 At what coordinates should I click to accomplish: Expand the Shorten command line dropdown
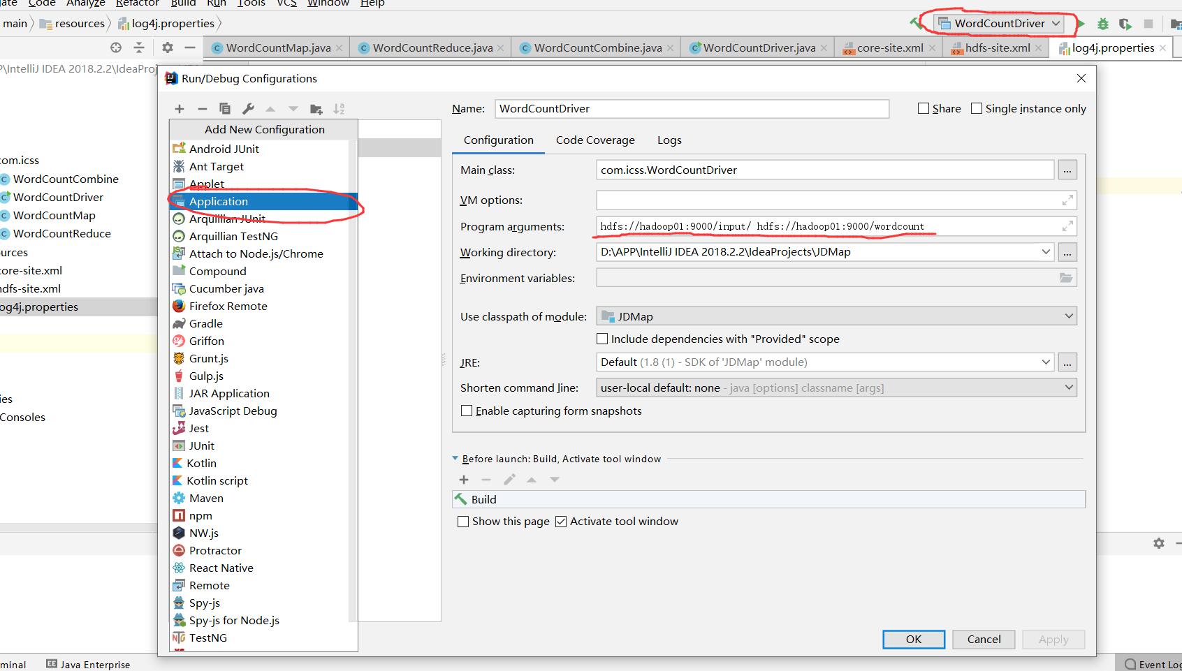[836, 388]
